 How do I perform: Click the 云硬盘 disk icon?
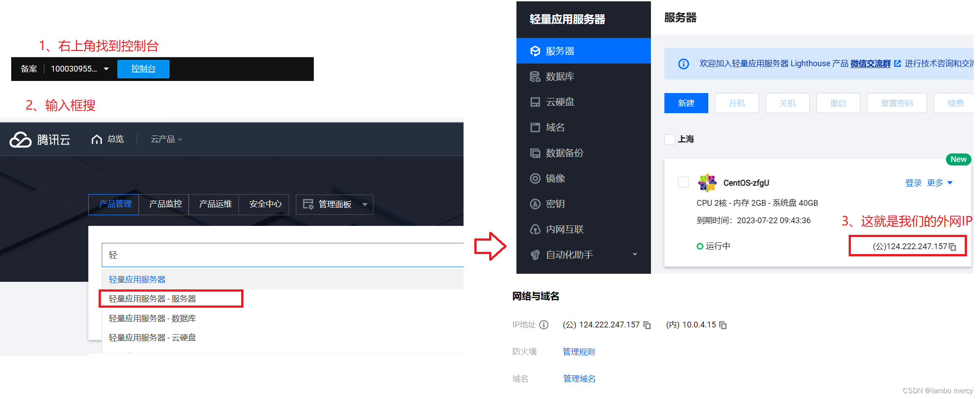(535, 102)
